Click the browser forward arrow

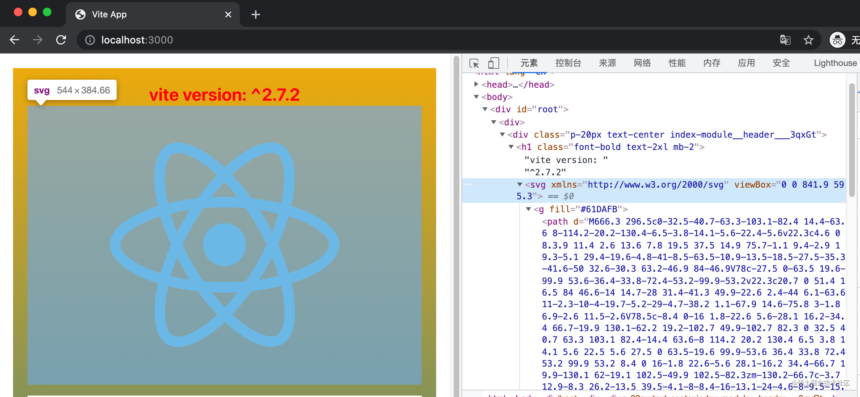click(x=38, y=40)
